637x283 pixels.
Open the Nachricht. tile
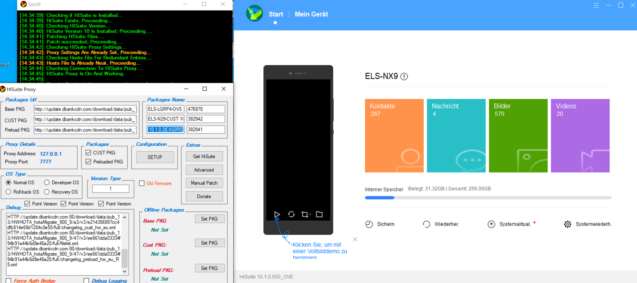456,135
